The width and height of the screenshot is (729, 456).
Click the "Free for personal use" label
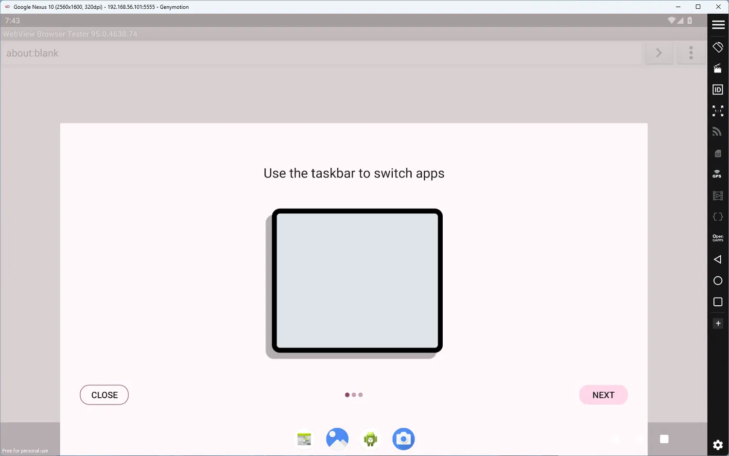[25, 451]
